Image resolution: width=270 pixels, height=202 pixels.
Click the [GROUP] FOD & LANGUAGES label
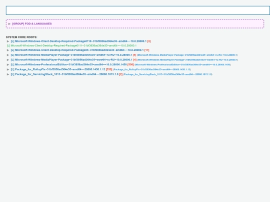(32, 24)
